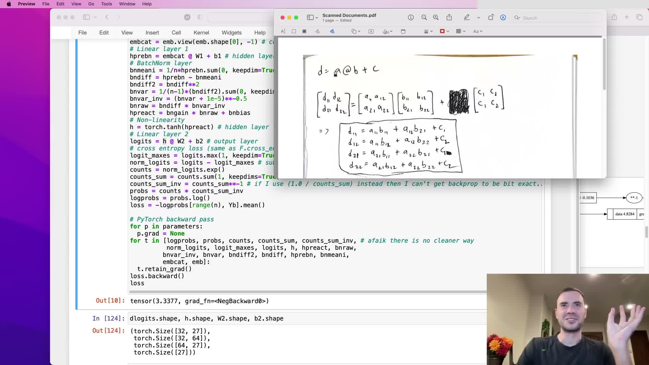This screenshot has height=365, width=649.
Task: Toggle the Markup toolbar button
Action: [x=503, y=18]
